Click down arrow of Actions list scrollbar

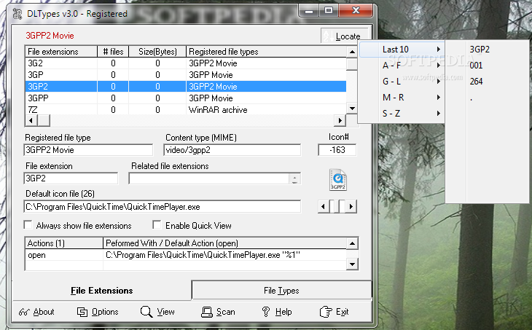(352, 264)
